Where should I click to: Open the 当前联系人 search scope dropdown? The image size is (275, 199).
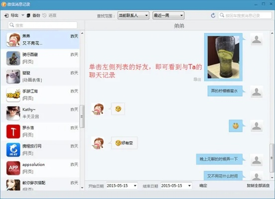tap(134, 15)
